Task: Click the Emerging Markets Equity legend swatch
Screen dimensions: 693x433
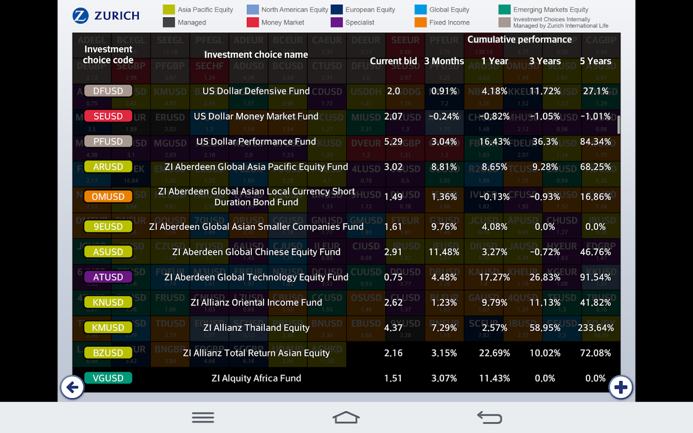Action: pos(504,10)
